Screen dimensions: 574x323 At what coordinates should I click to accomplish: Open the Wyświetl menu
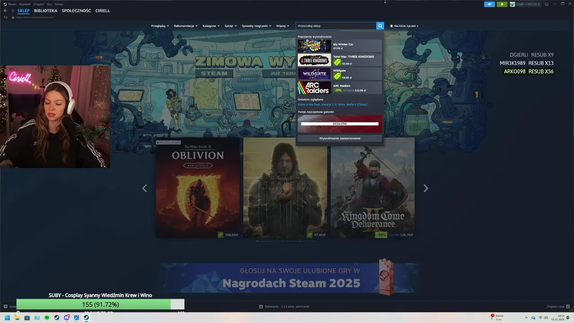coord(25,4)
